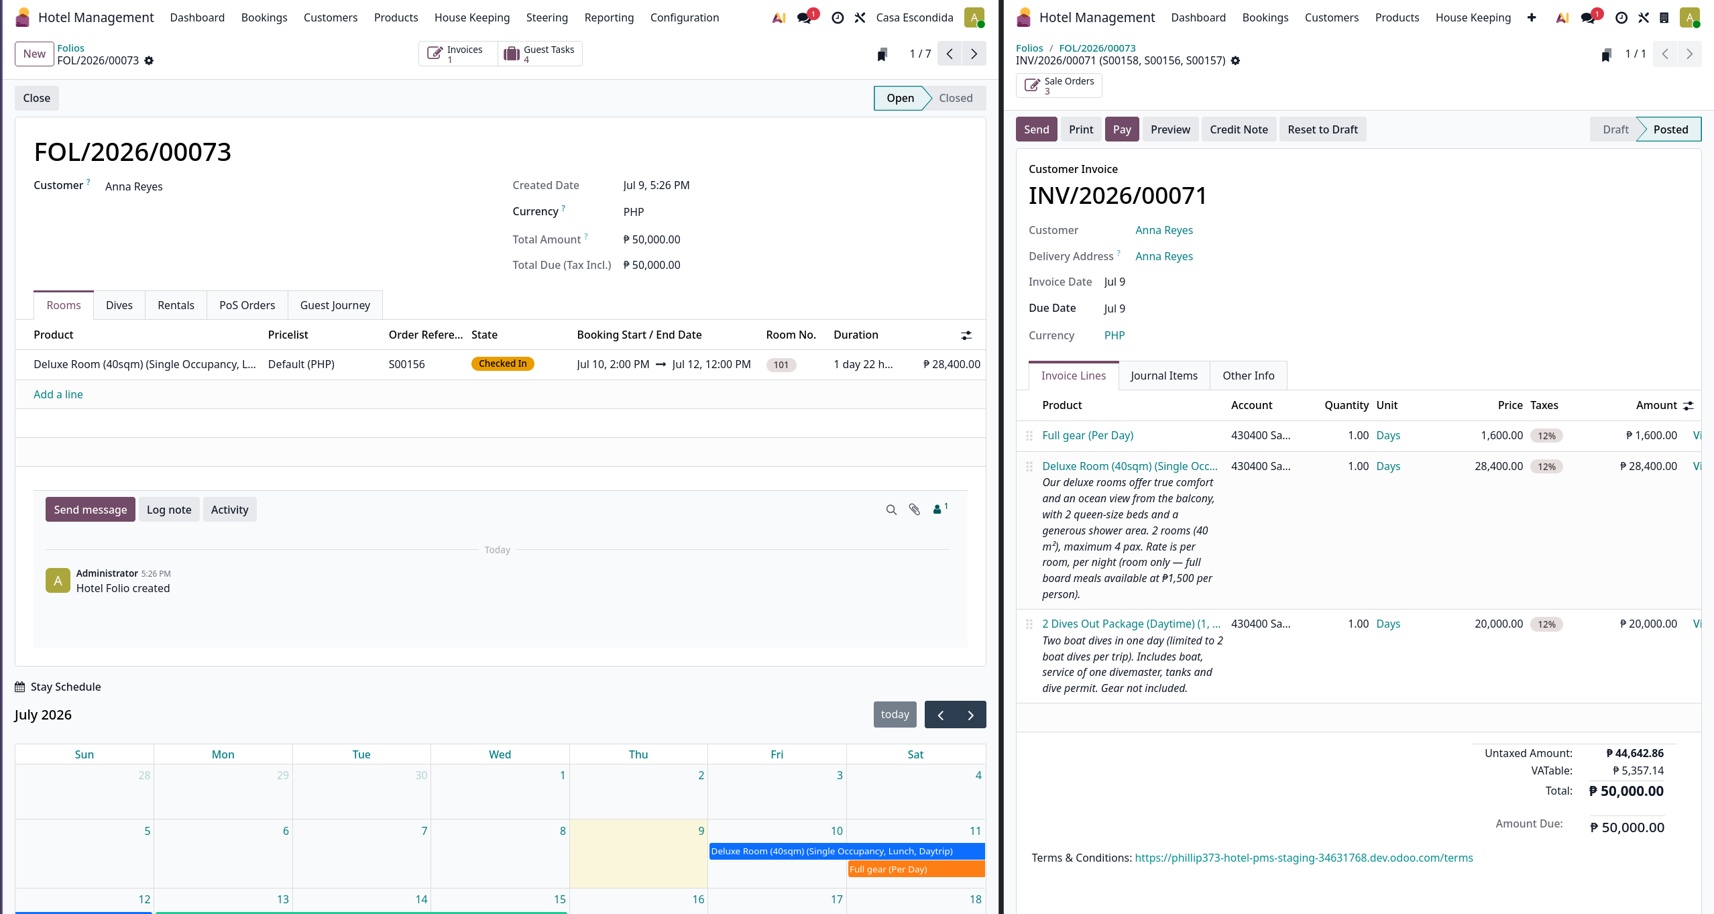
Task: Go to previous folio record arrow
Action: point(950,54)
